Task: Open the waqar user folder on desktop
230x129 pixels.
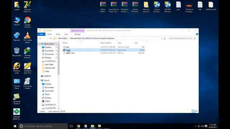Action: 17,6
